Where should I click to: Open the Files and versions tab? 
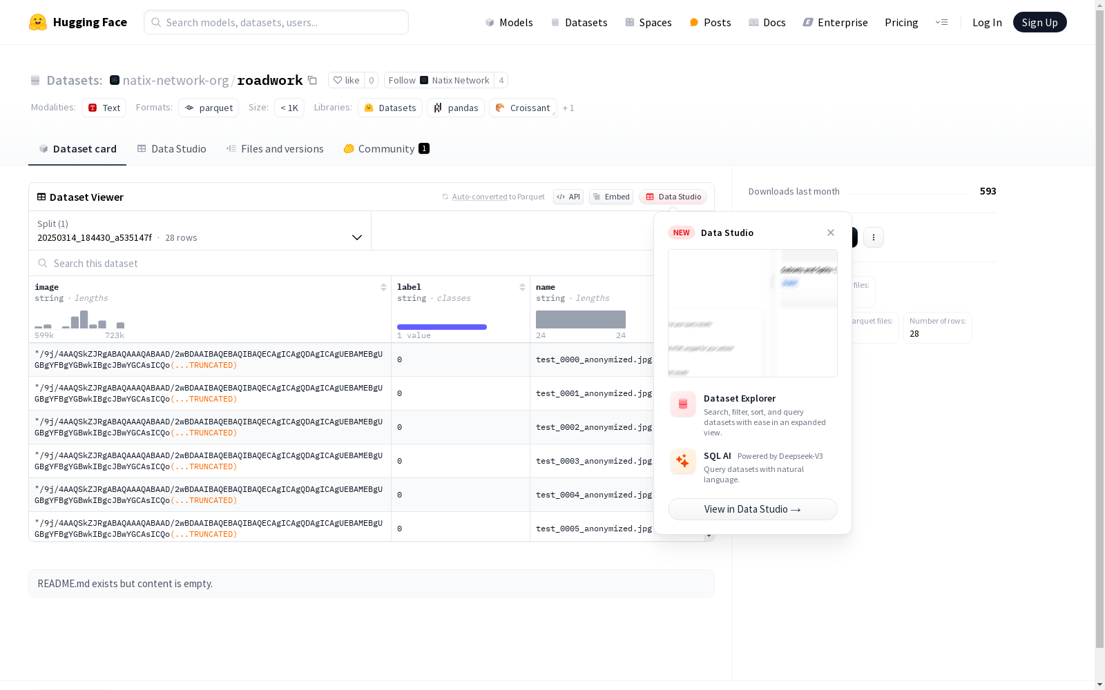tap(275, 149)
